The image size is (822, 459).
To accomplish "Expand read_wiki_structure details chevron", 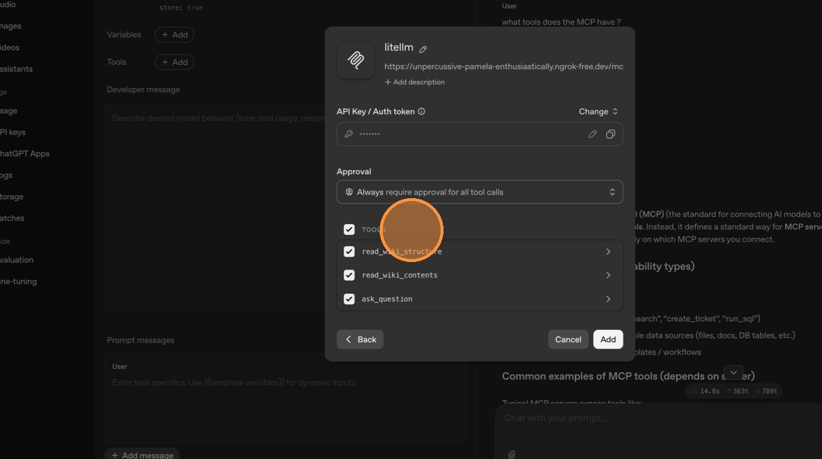I will [608, 252].
